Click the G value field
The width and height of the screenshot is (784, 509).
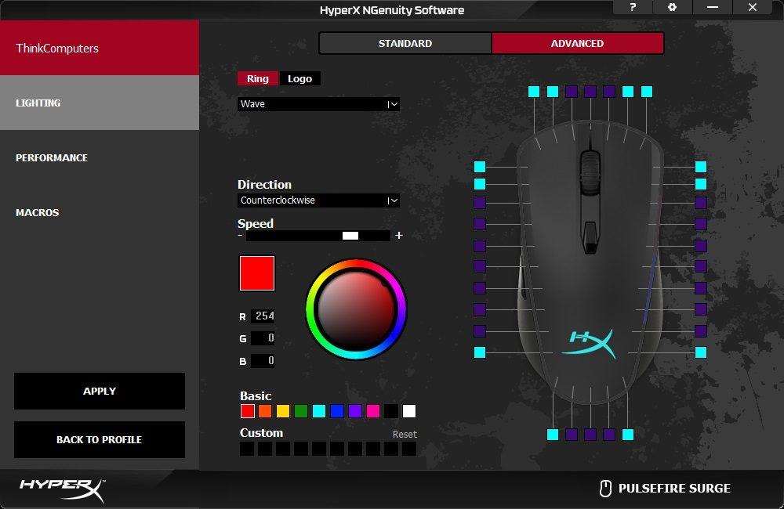(x=263, y=338)
